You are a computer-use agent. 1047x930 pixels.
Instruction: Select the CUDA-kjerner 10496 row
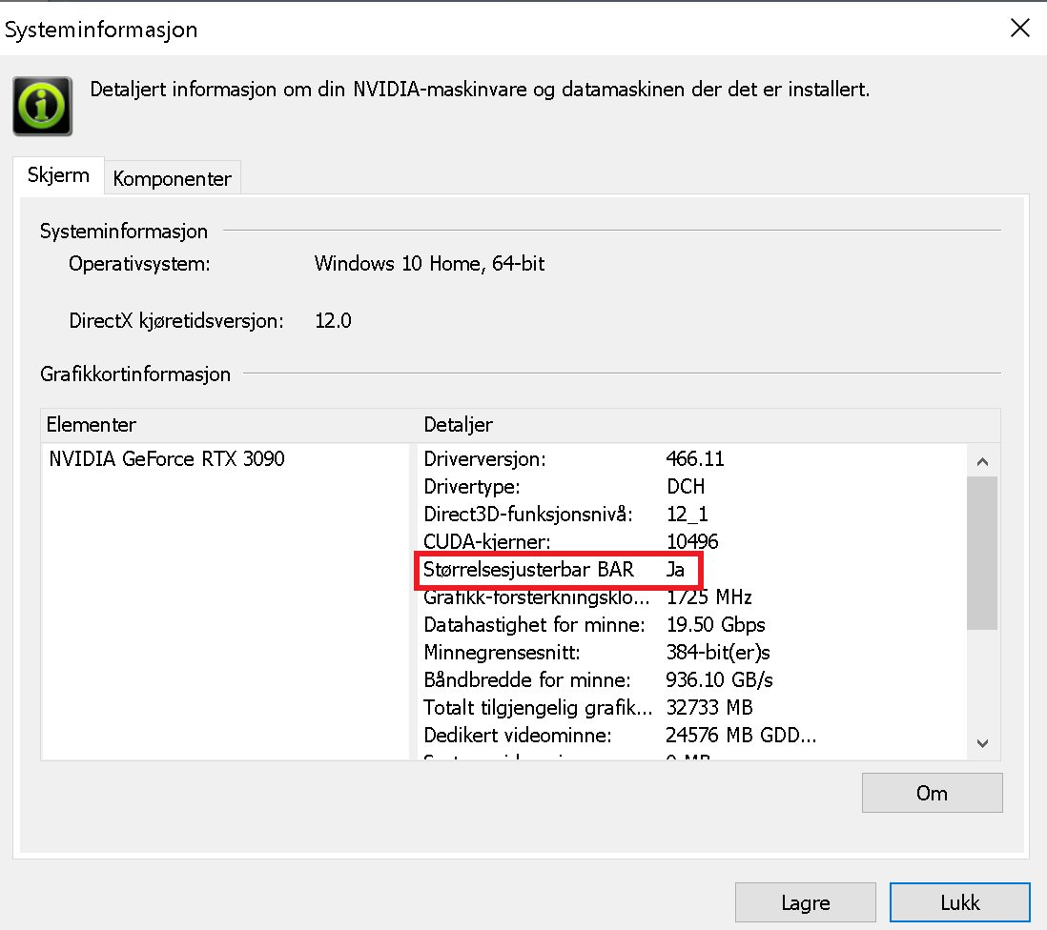pyautogui.click(x=692, y=541)
